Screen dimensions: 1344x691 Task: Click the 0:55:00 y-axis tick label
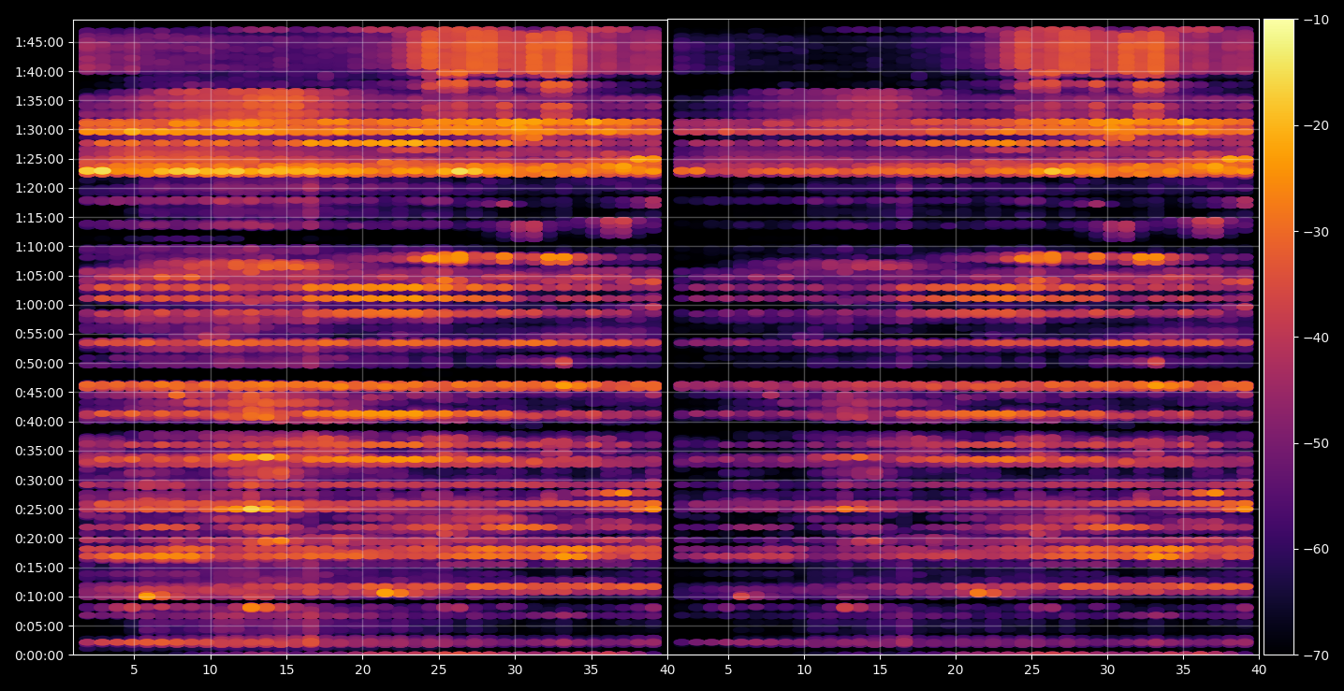pyautogui.click(x=40, y=334)
